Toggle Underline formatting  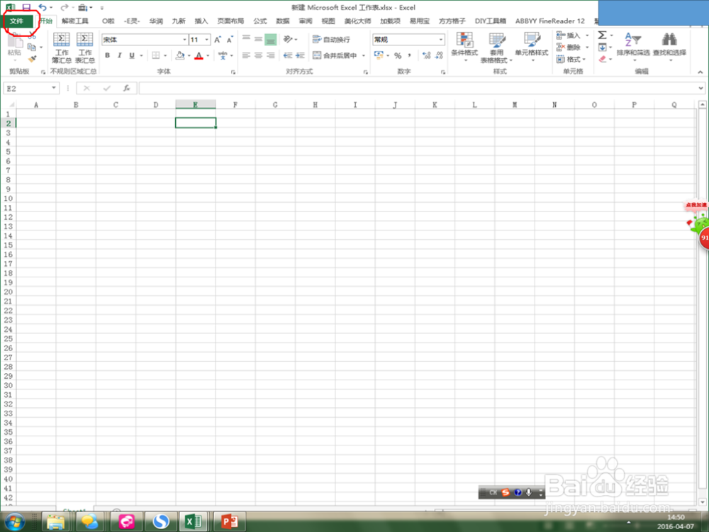(132, 55)
